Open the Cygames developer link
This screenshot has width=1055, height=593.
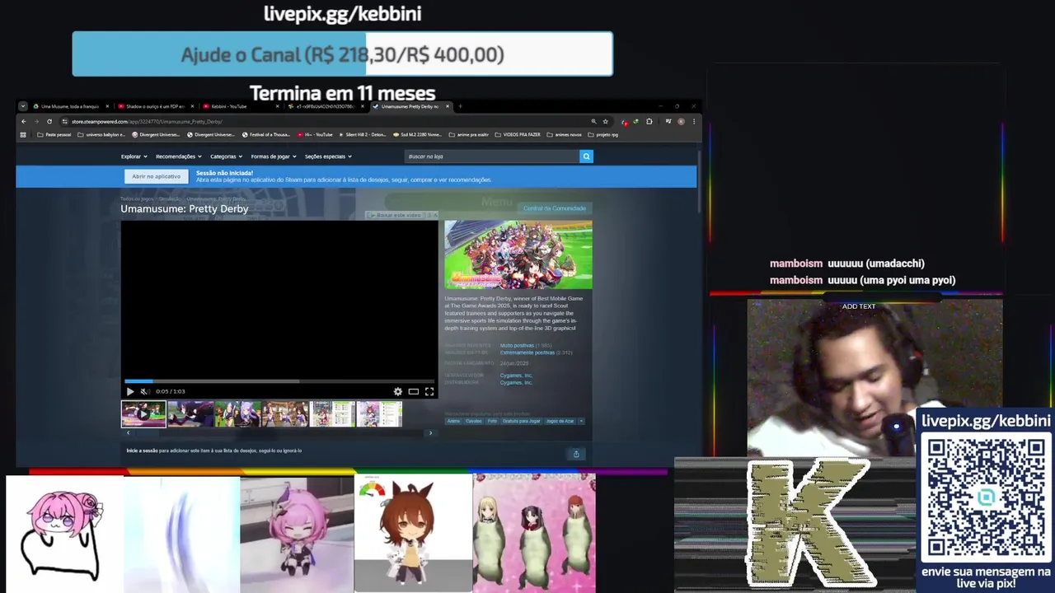click(x=516, y=376)
